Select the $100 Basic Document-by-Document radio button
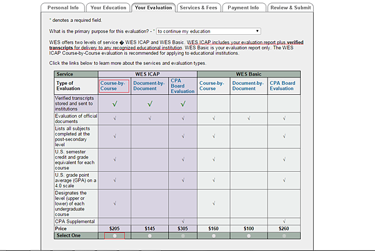The image size is (375, 251). coord(249,236)
